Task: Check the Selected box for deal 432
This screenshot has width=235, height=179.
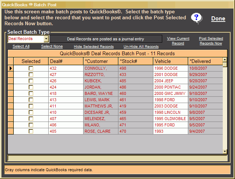Action: coord(31,69)
